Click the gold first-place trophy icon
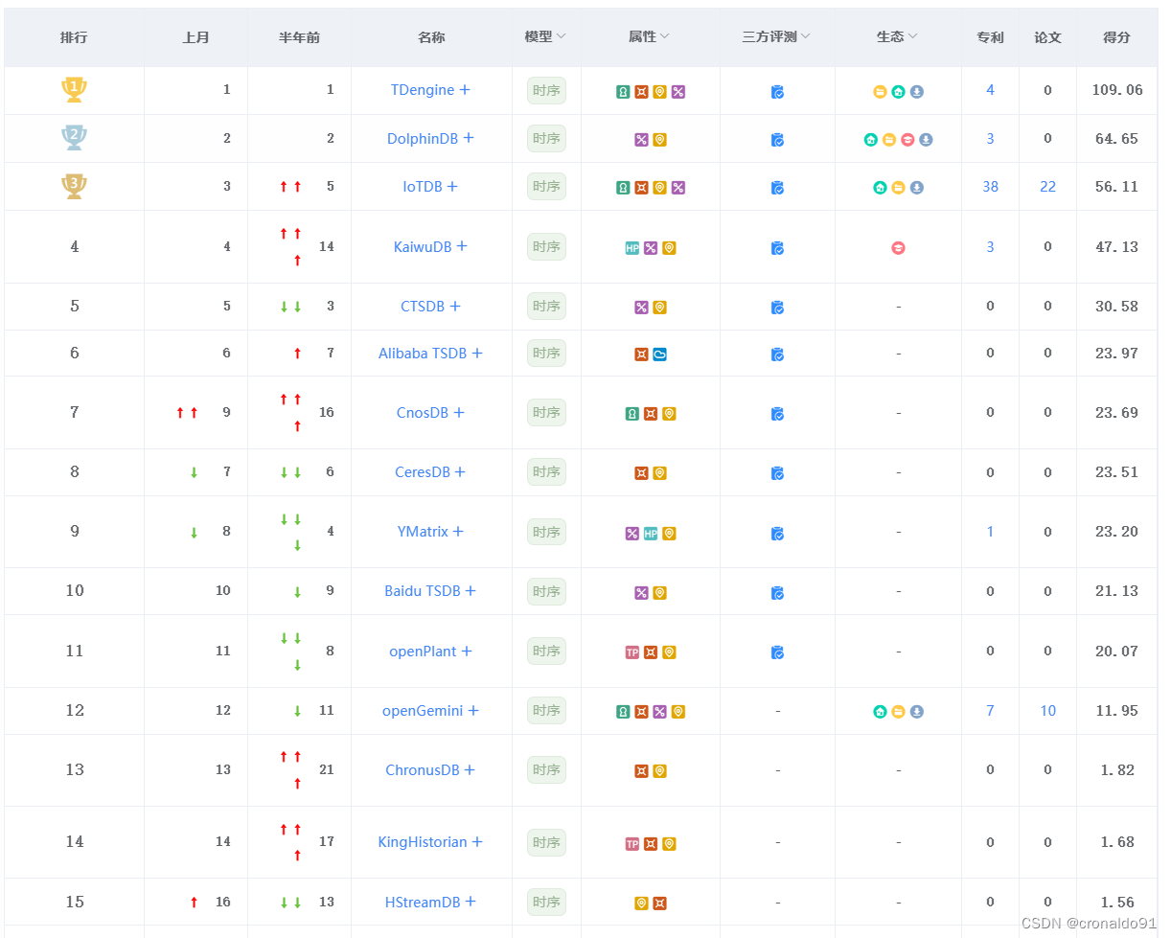Image resolution: width=1171 pixels, height=938 pixels. [74, 90]
